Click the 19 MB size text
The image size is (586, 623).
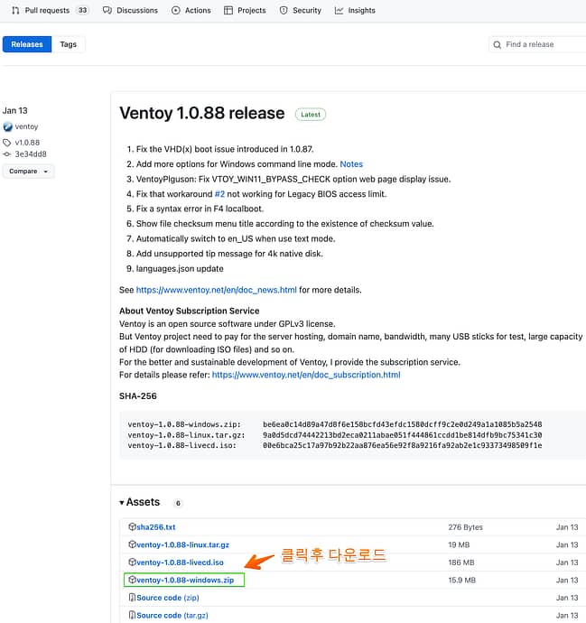[x=459, y=544]
